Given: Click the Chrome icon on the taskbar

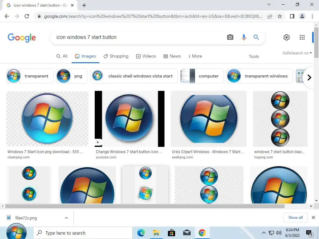Looking at the screenshot, I should coord(202,233).
